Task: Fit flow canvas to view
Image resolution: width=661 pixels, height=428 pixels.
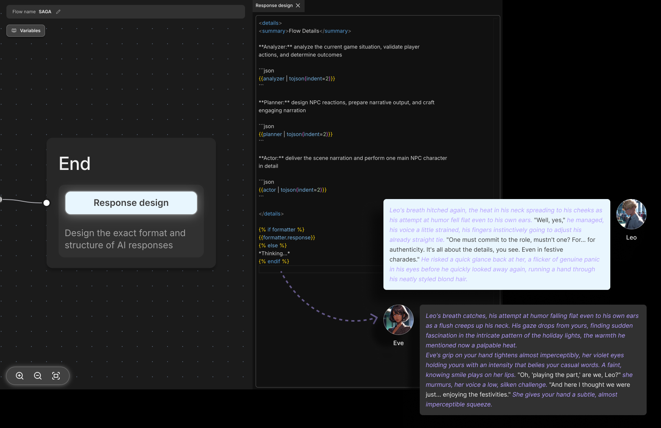Action: click(x=56, y=376)
